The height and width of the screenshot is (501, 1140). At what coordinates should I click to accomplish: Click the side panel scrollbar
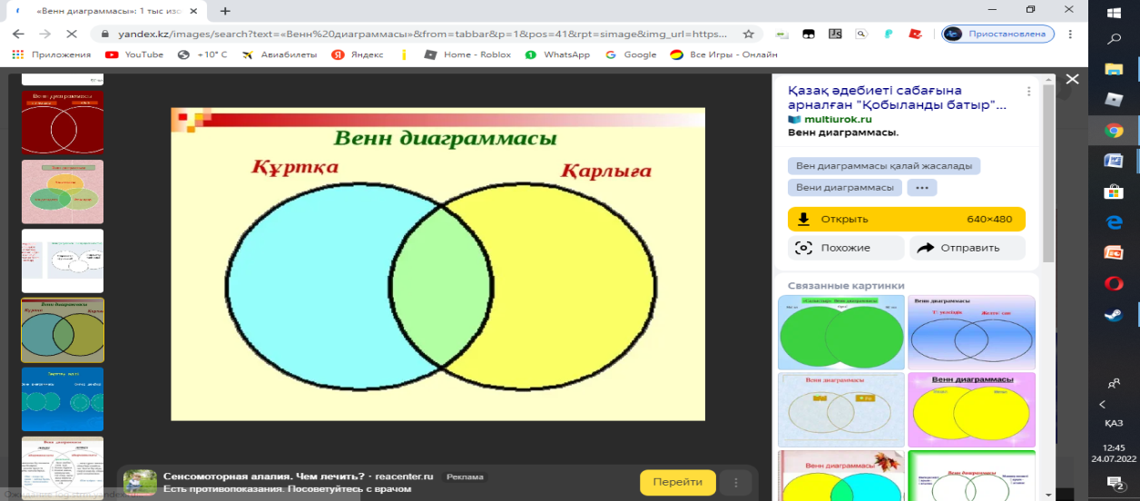1050,172
